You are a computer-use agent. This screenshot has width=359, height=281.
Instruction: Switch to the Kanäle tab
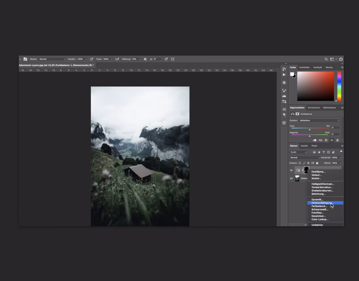point(304,146)
